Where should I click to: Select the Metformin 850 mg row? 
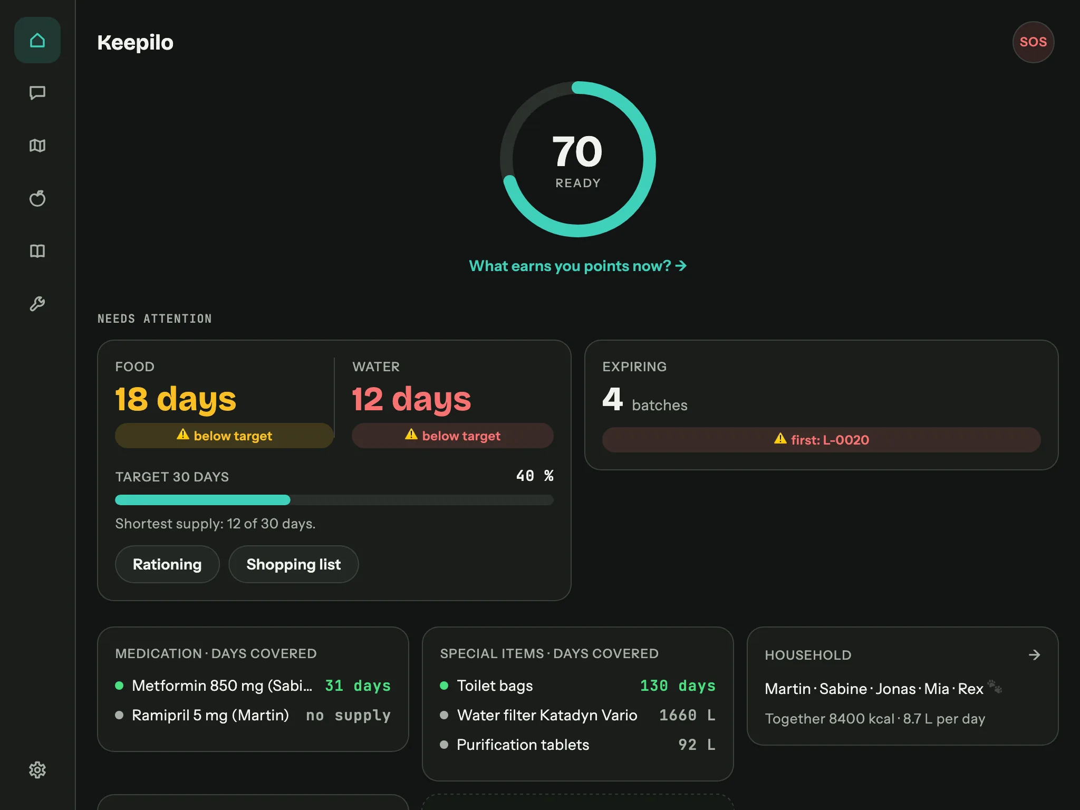pyautogui.click(x=253, y=686)
